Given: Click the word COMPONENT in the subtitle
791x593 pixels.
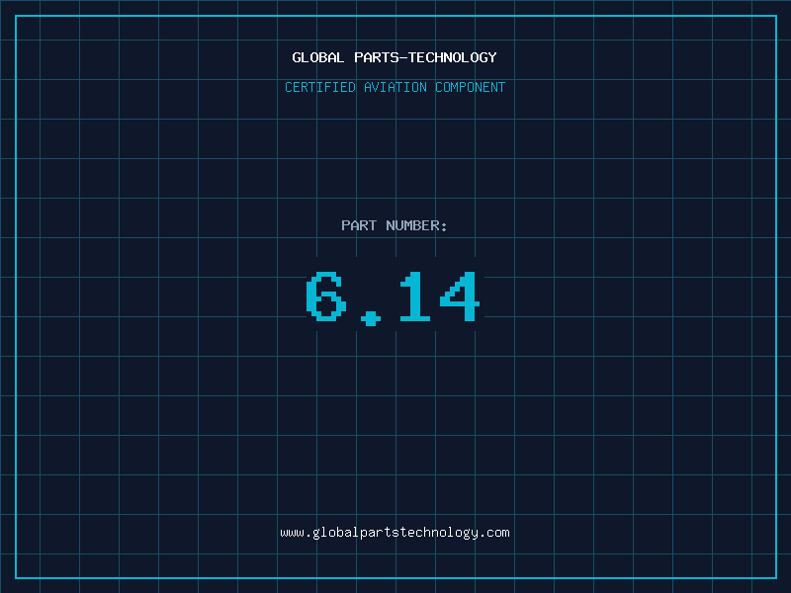Looking at the screenshot, I should 471,87.
